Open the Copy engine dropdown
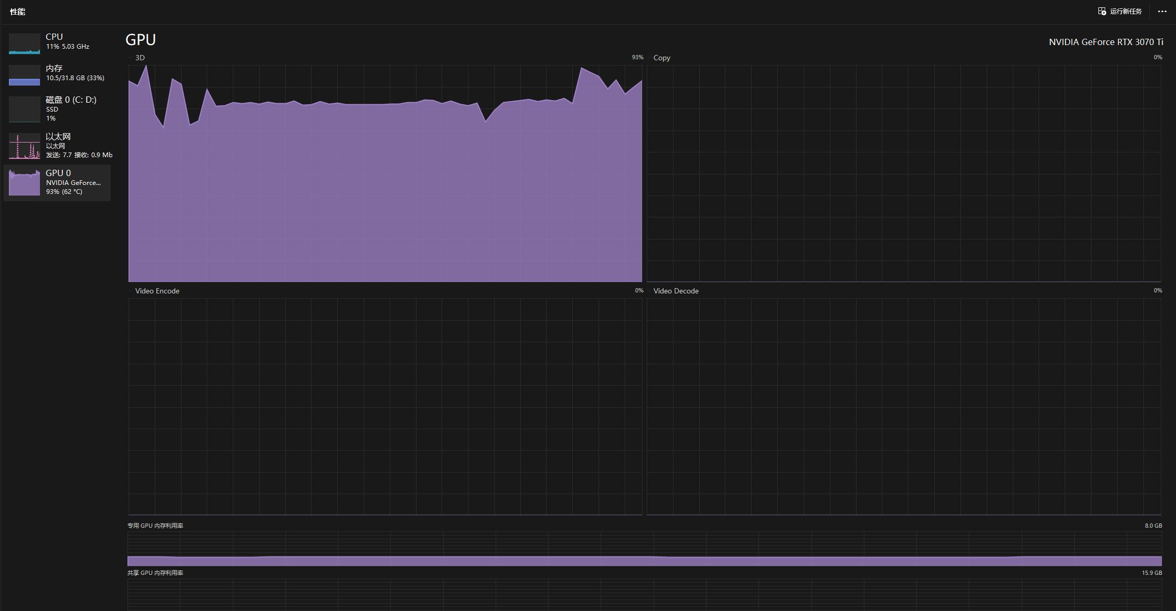The width and height of the screenshot is (1176, 611). click(658, 58)
